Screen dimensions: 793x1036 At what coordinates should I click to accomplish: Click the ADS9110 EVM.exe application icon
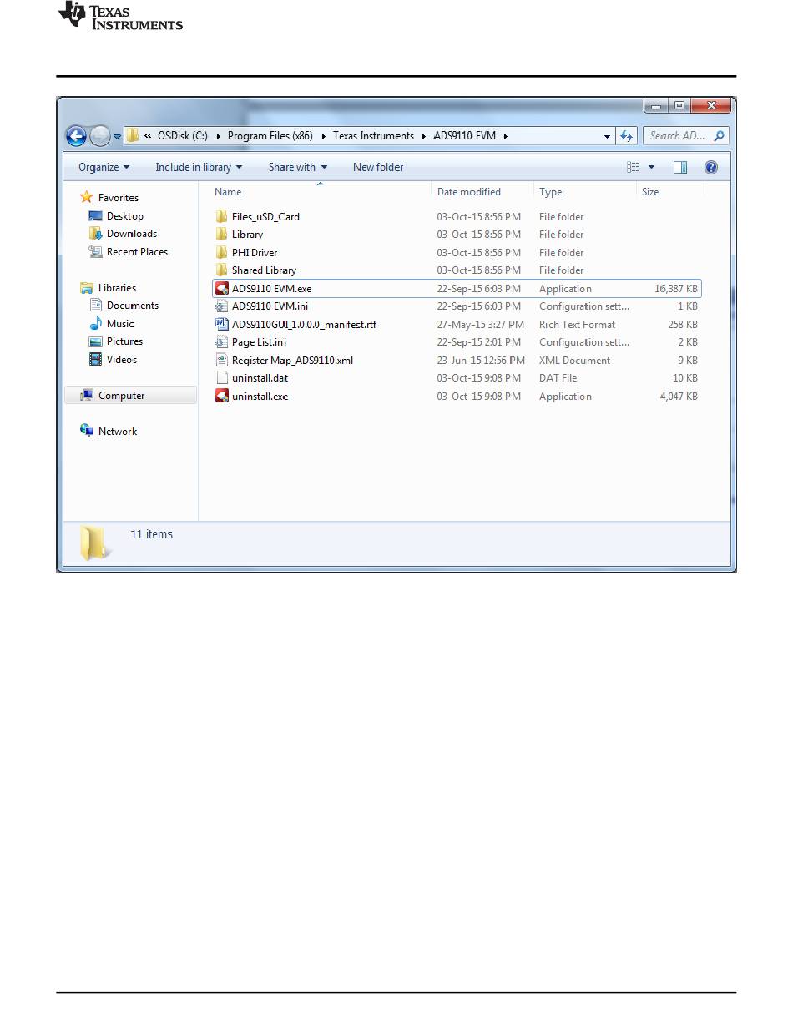click(x=221, y=288)
